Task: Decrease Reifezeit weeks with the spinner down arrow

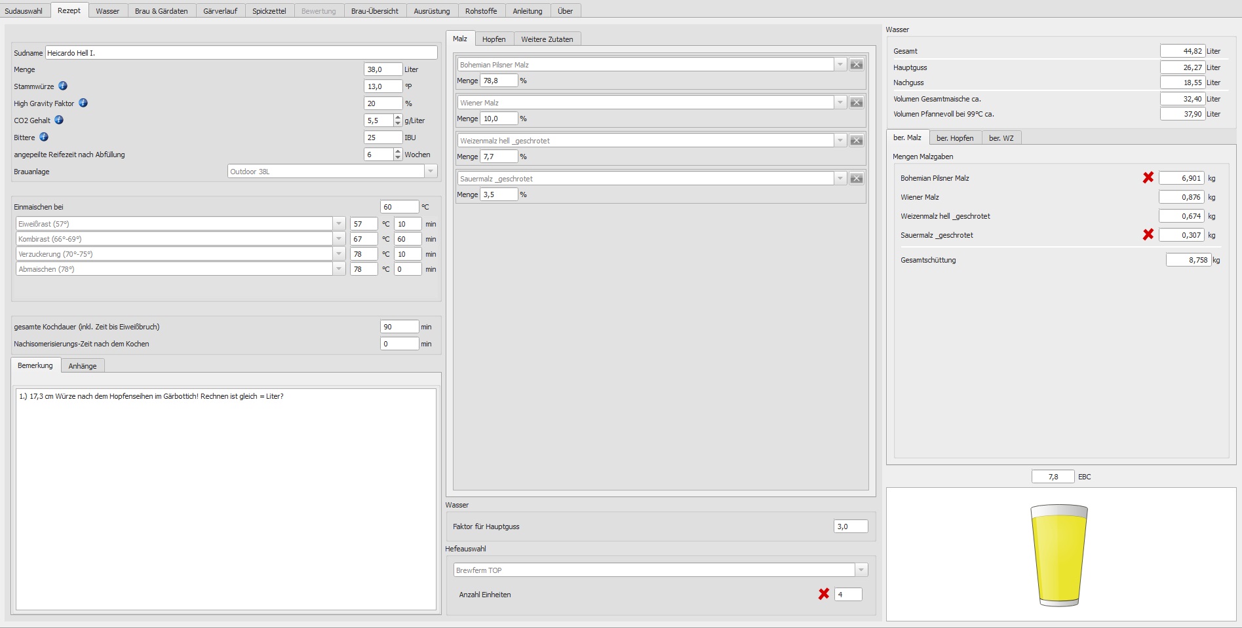Action: coord(398,158)
